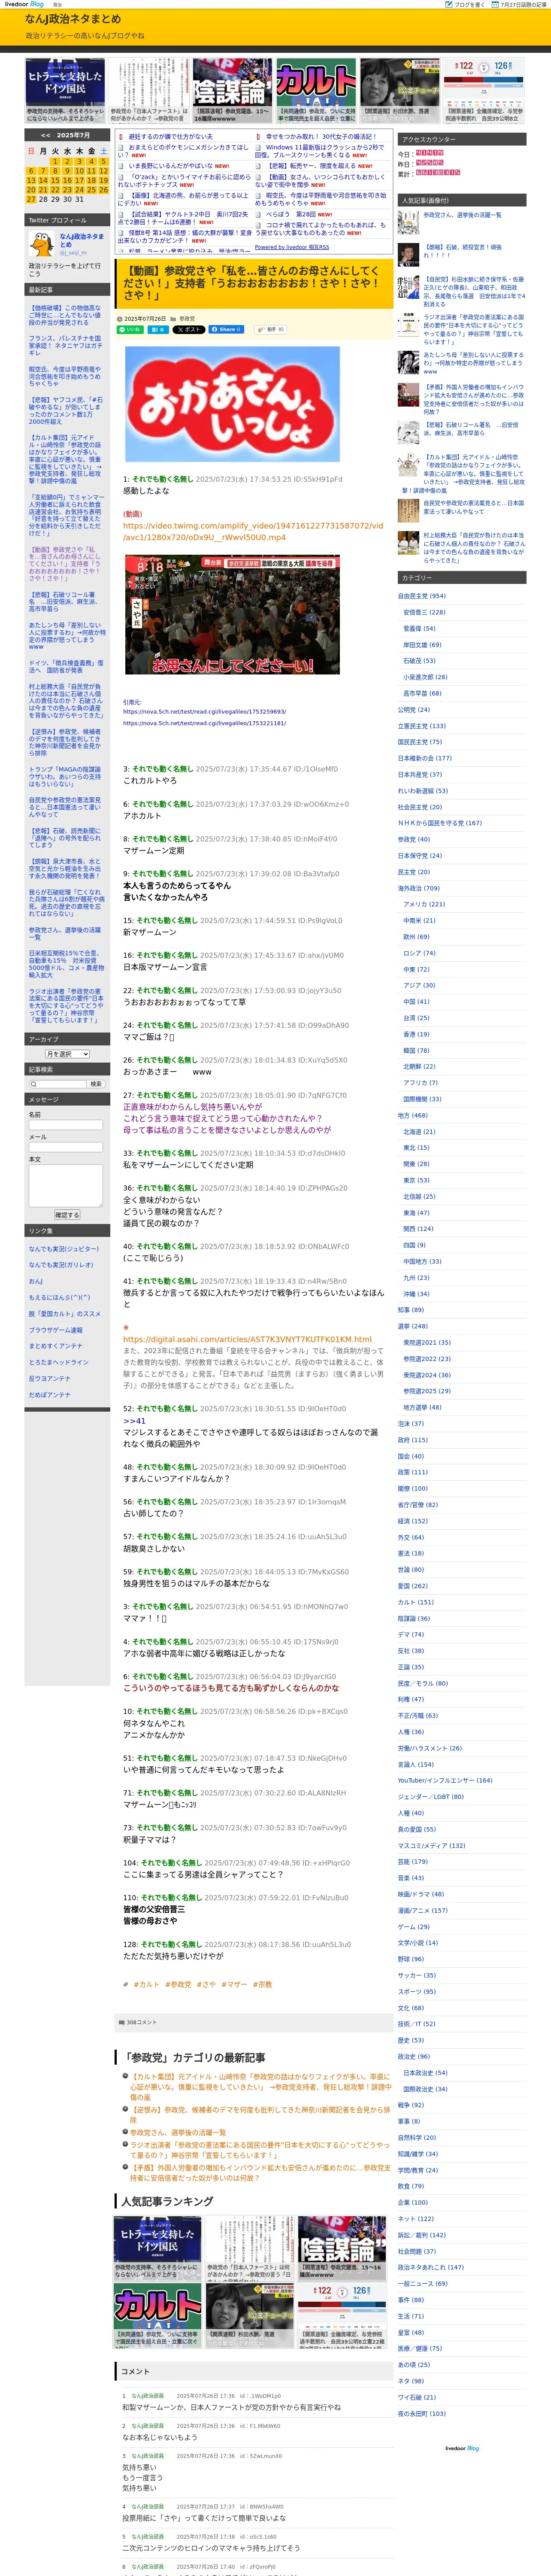Open the twimg video URL link
This screenshot has height=2576, width=551.
253,531
